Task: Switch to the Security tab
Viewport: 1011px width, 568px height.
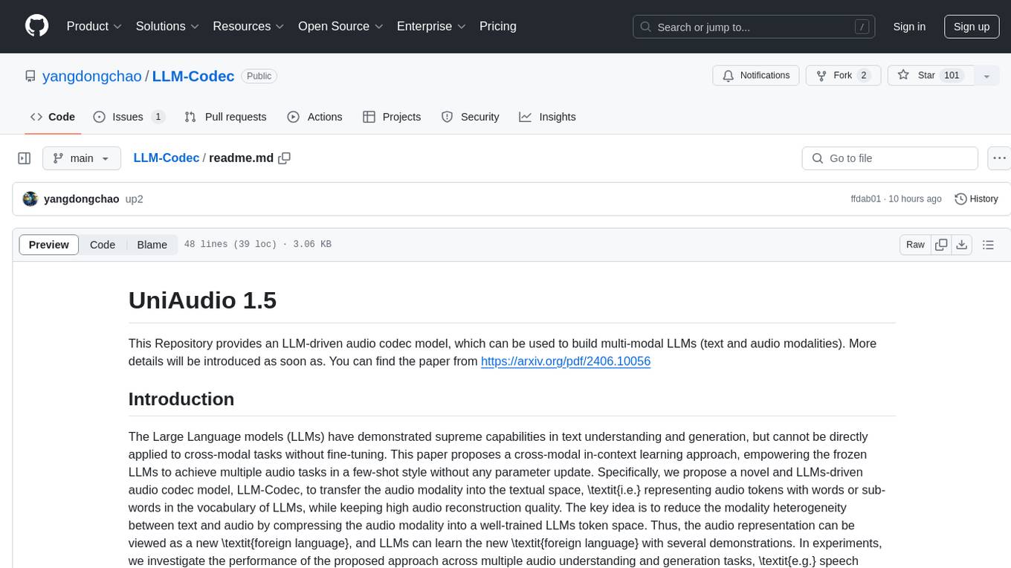Action: coord(471,117)
